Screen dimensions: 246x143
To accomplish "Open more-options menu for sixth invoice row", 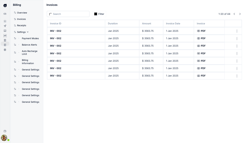I will 237,69.
